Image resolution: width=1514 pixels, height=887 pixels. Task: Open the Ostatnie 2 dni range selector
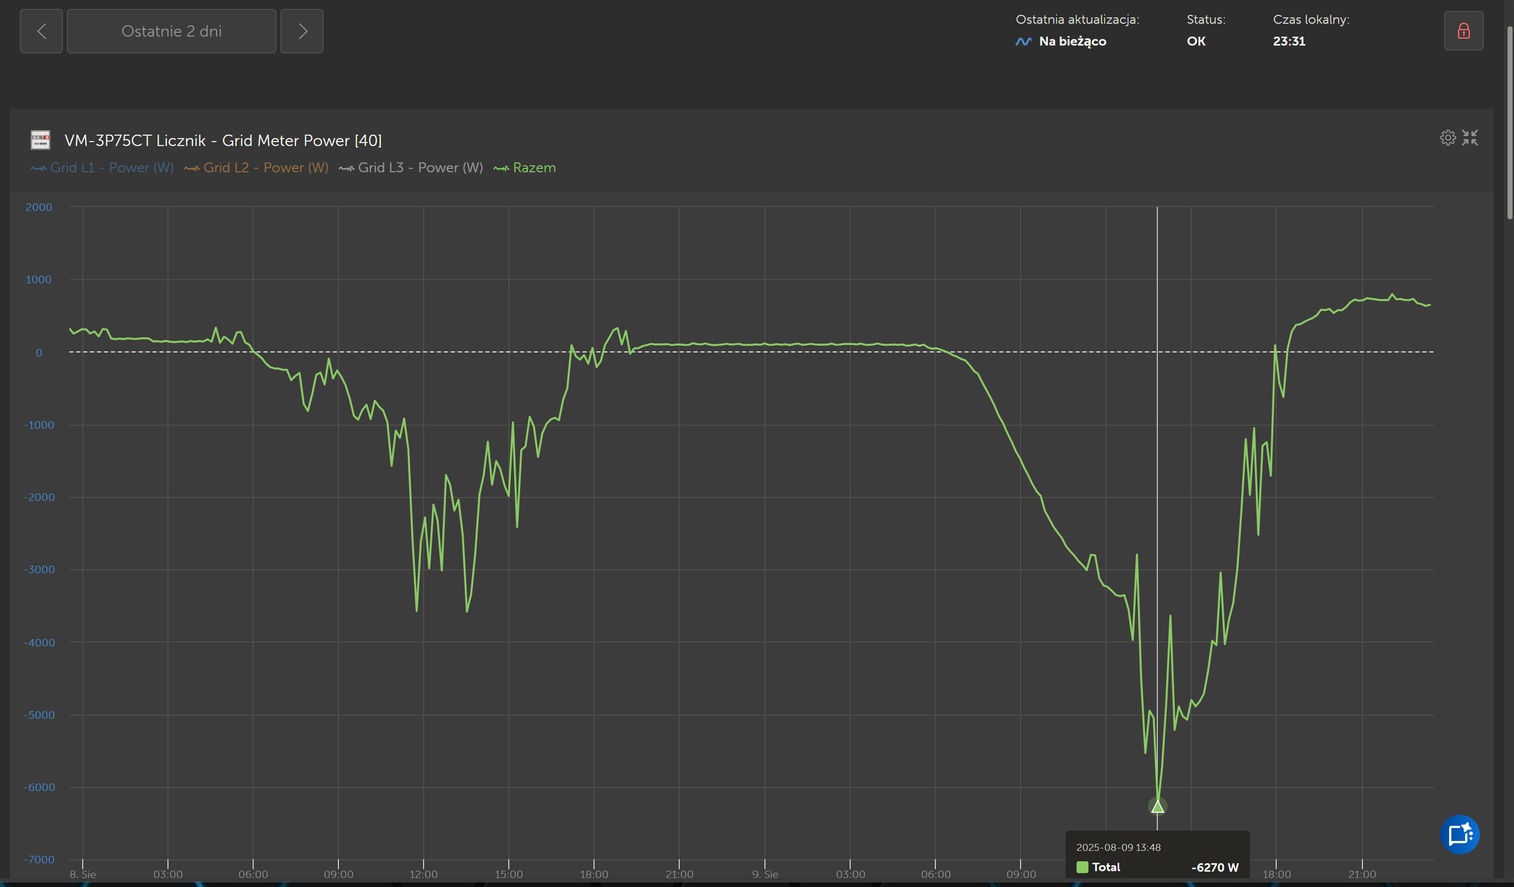pyautogui.click(x=171, y=31)
